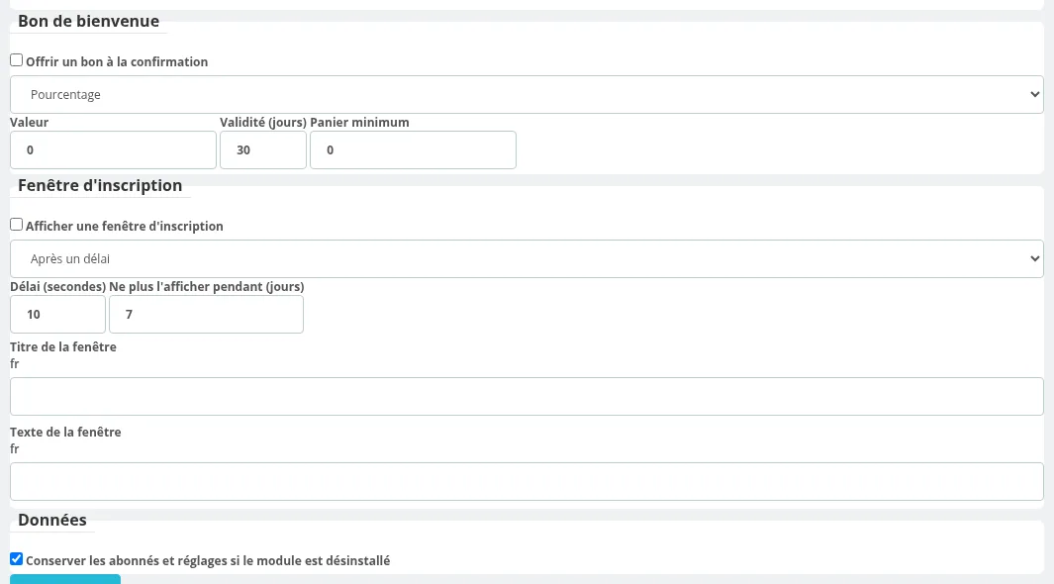
Task: Click the 'Valeur' field label
Action: coord(30,123)
